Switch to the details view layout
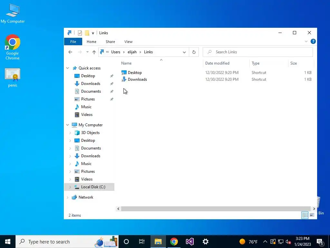Screen dimensions: 330x248 tap(305, 215)
